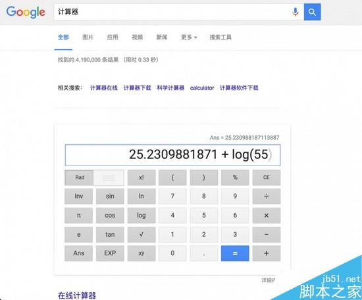The image size is (362, 300).
Task: Follow related search 计算器下载
Action: coord(138,88)
